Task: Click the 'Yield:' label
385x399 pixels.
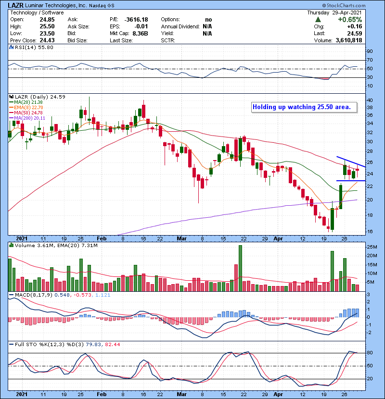Action: coord(167,33)
